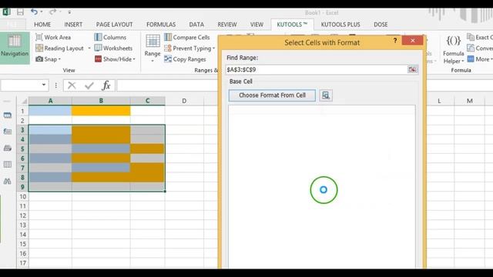Open the PAGE LAYOUT tab
Screen dimensions: 493x277
point(115,25)
